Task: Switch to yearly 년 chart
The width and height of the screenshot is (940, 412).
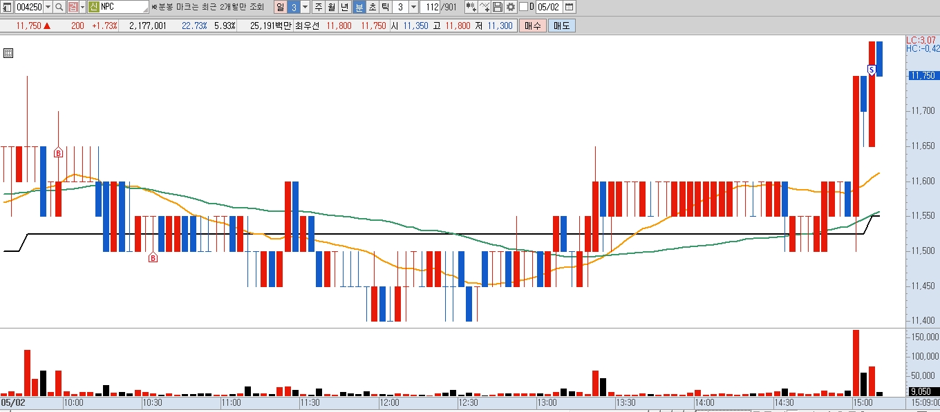Action: pos(345,7)
